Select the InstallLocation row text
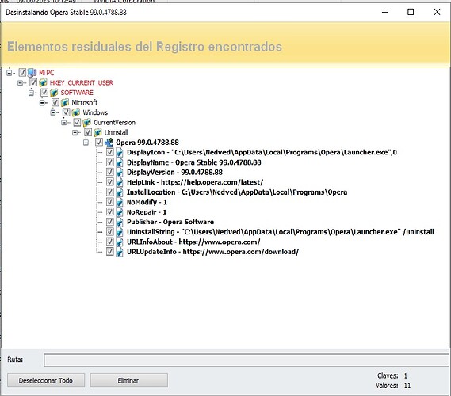The width and height of the screenshot is (451, 396). pyautogui.click(x=237, y=192)
